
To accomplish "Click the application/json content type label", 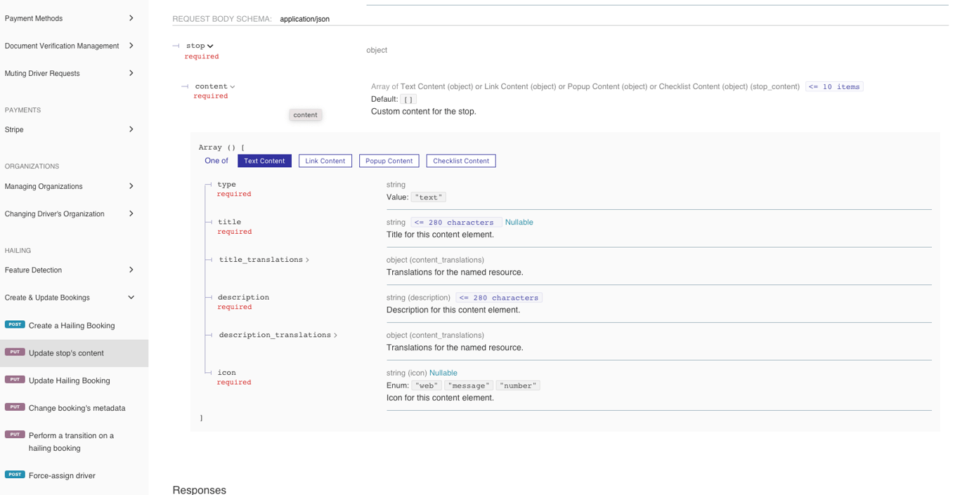I will tap(305, 19).
